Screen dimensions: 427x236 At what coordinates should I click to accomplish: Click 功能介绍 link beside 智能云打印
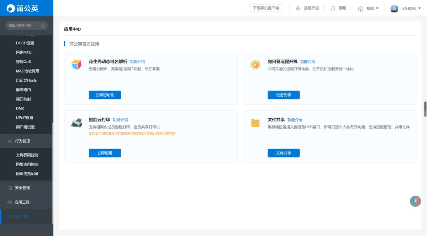point(120,120)
